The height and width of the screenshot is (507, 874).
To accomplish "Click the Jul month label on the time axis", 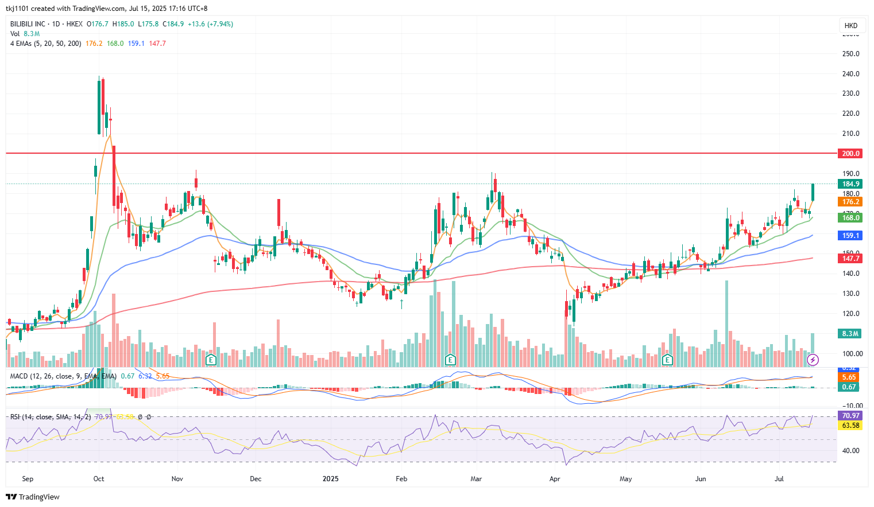I will click(779, 478).
